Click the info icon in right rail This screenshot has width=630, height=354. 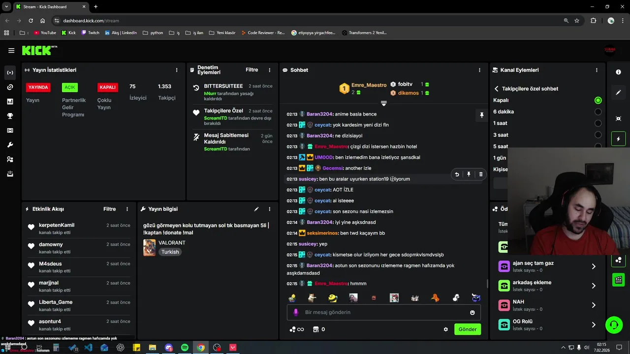619,72
